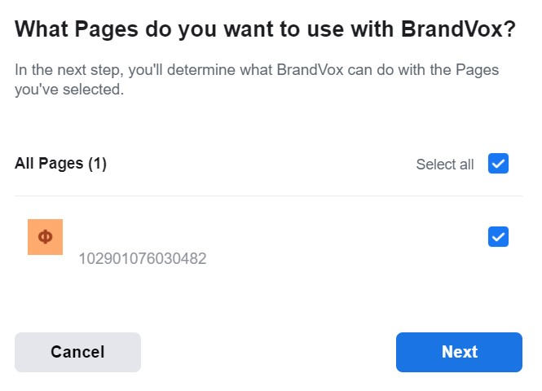The height and width of the screenshot is (391, 542).
Task: Click the word "Pages" in the description
Action: 477,70
